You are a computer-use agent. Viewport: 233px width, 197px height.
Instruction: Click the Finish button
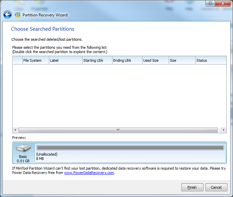pos(192,187)
